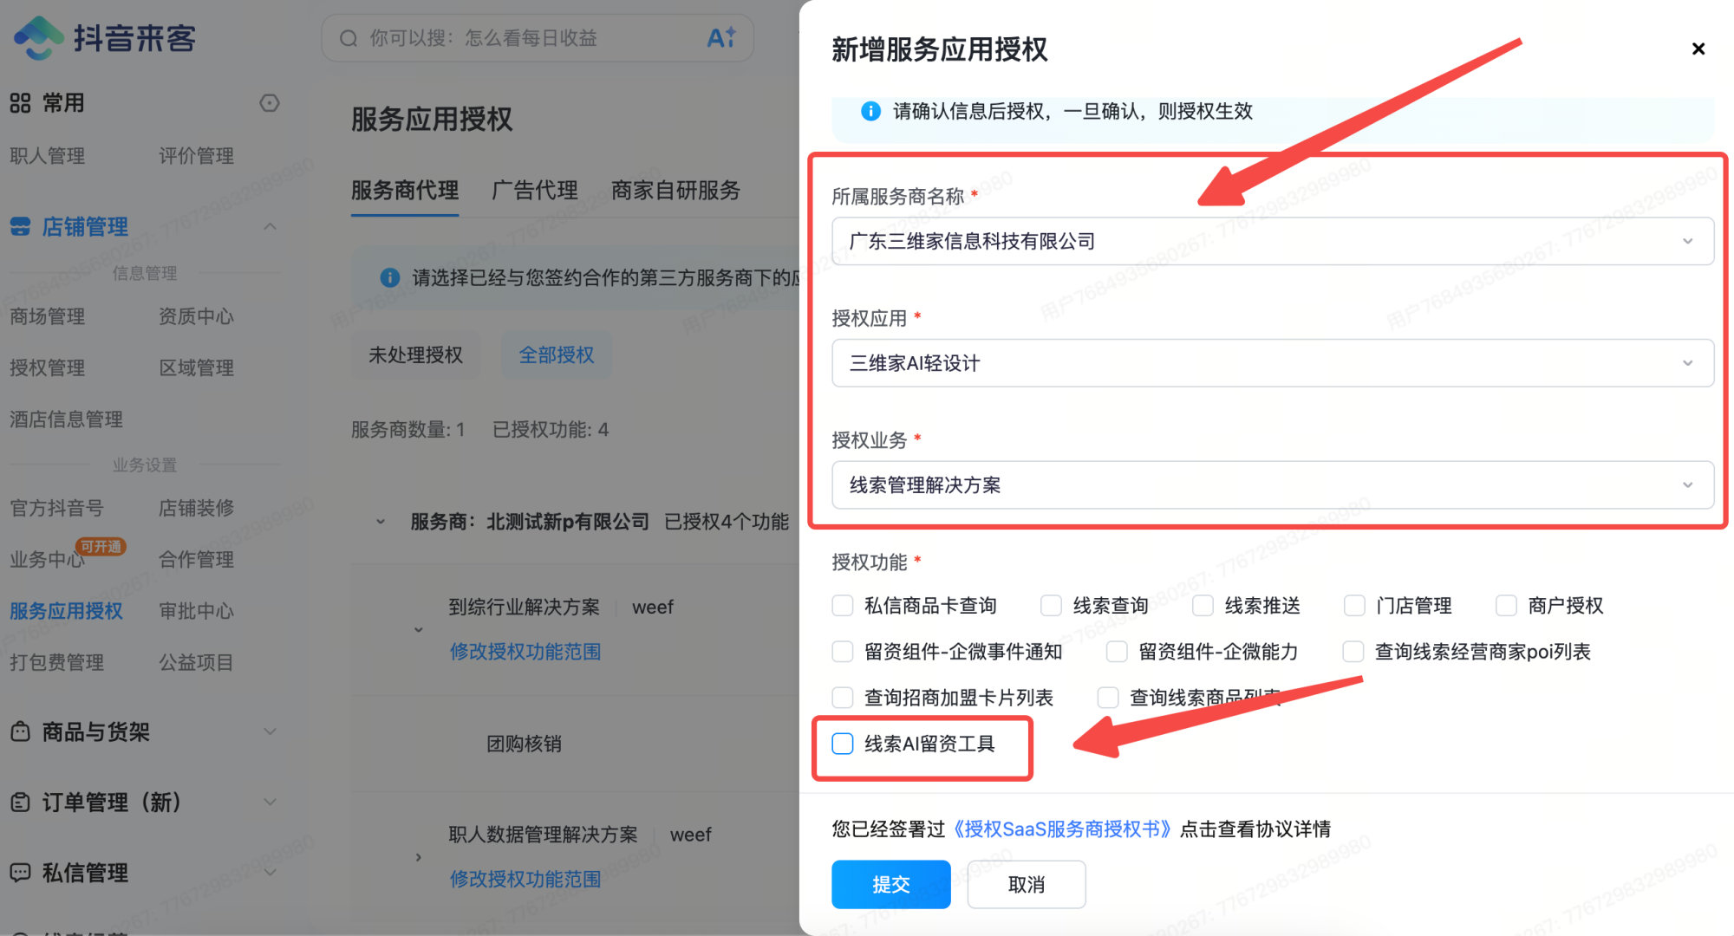The width and height of the screenshot is (1734, 936).
Task: Click the 取消 button
Action: (x=1027, y=884)
